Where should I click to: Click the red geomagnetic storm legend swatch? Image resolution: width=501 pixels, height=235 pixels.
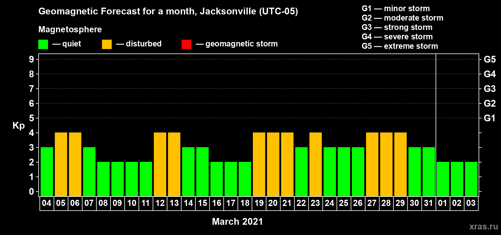(186, 44)
